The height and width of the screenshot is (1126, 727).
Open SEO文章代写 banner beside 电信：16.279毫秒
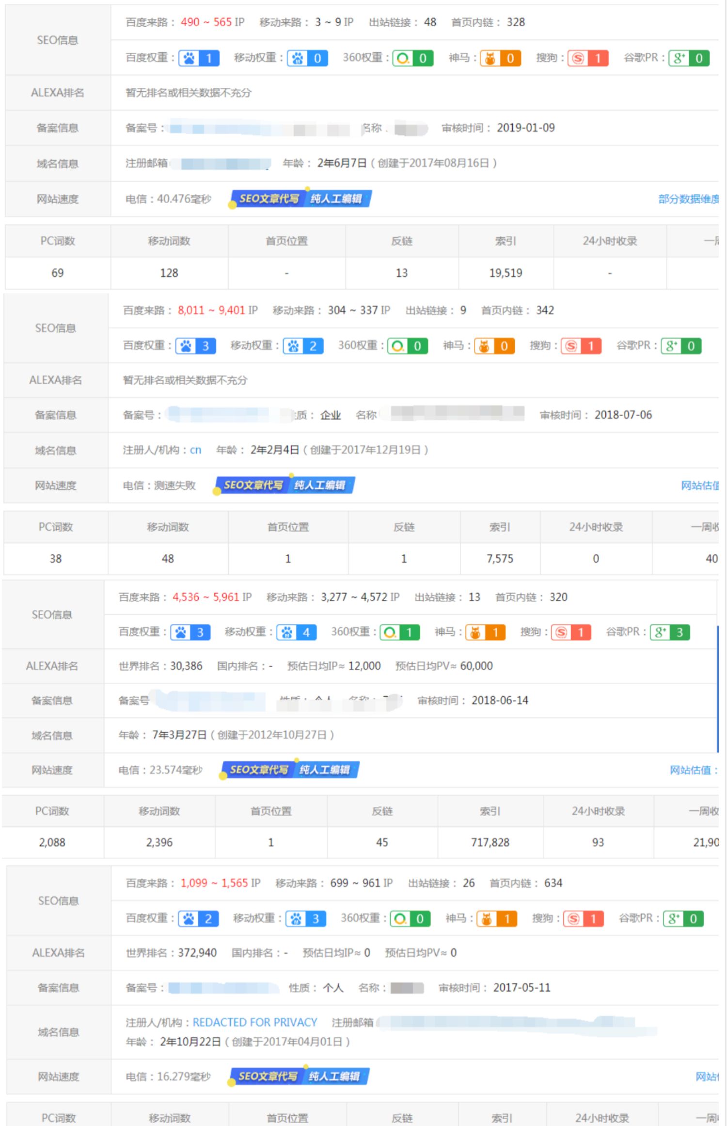299,1076
